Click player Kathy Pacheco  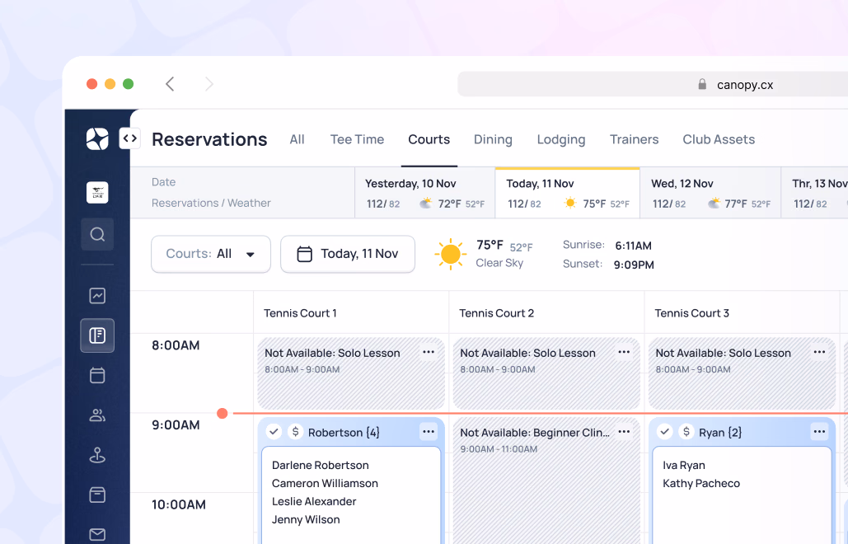700,484
